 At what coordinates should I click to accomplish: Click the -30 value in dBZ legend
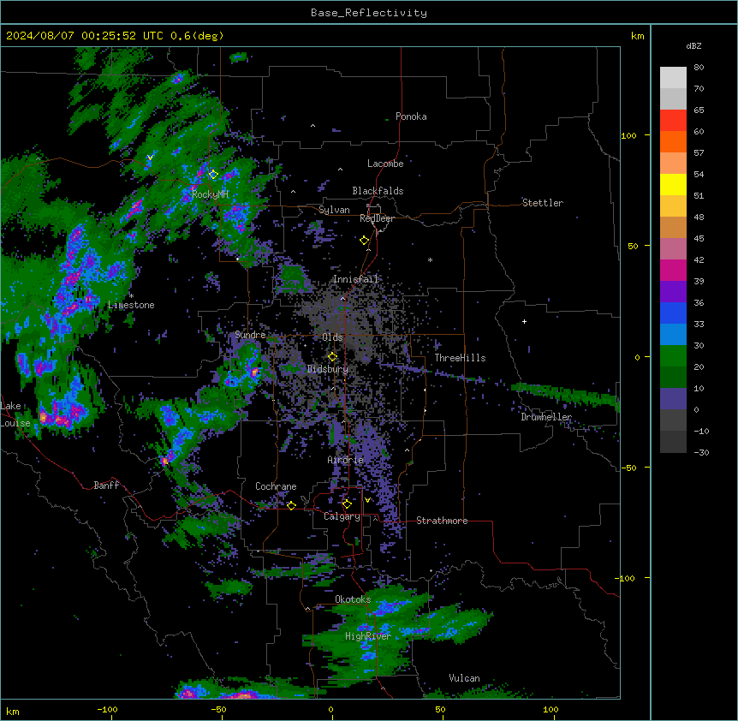[701, 453]
